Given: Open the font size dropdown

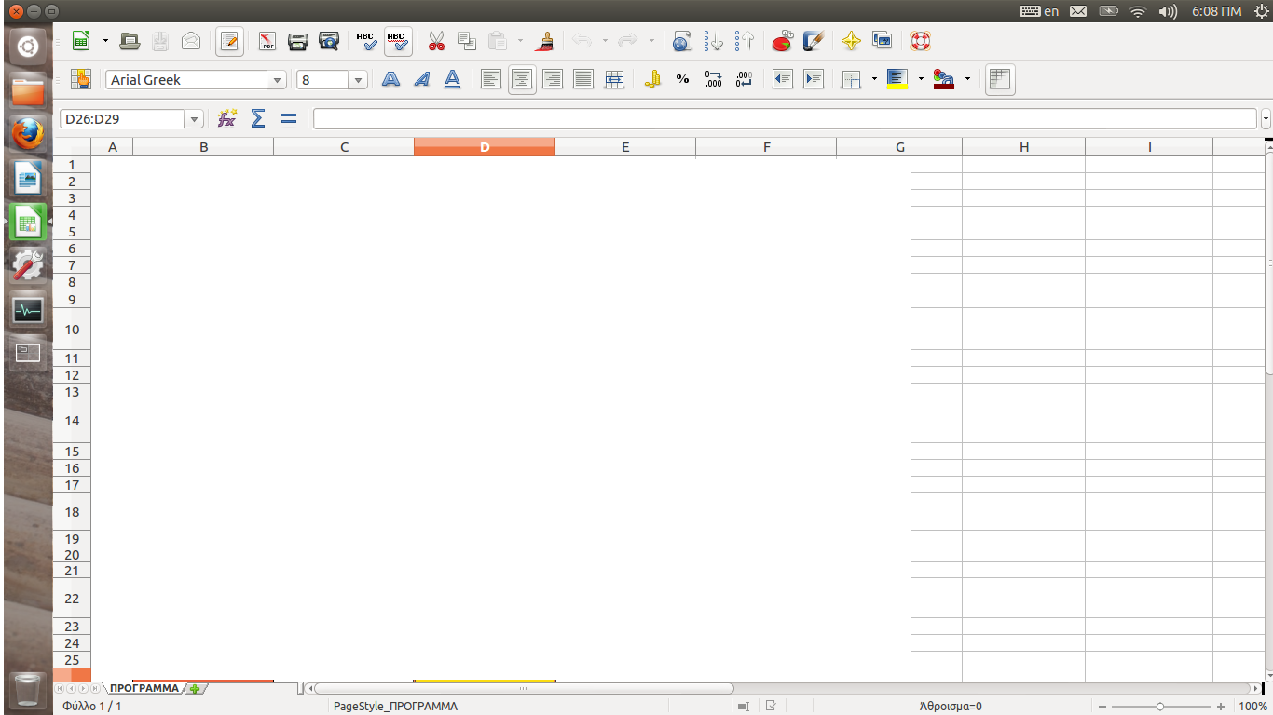Looking at the screenshot, I should [358, 81].
